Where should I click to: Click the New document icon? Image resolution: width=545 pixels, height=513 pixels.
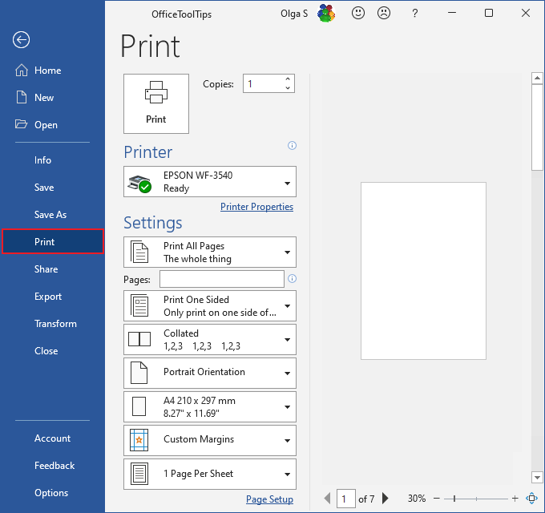[x=22, y=97]
